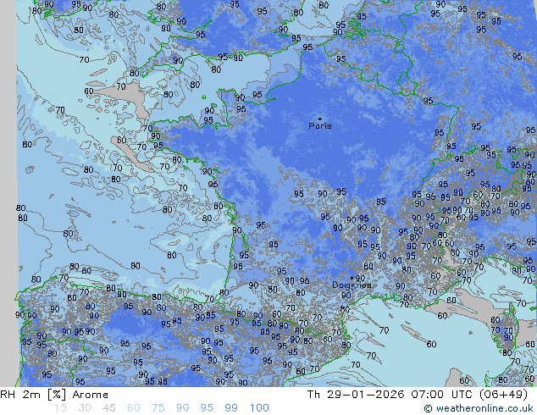Click the Paris location dot marker

tap(320, 119)
